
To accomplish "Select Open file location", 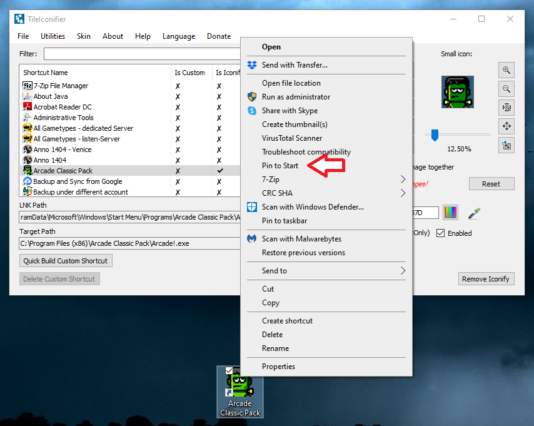I will [291, 83].
